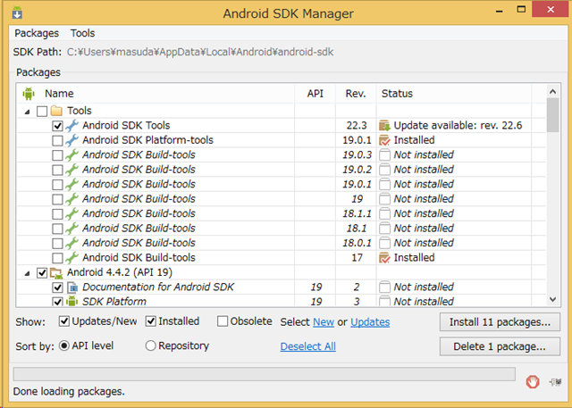Click the Android robot icon in the Name header

(x=29, y=93)
